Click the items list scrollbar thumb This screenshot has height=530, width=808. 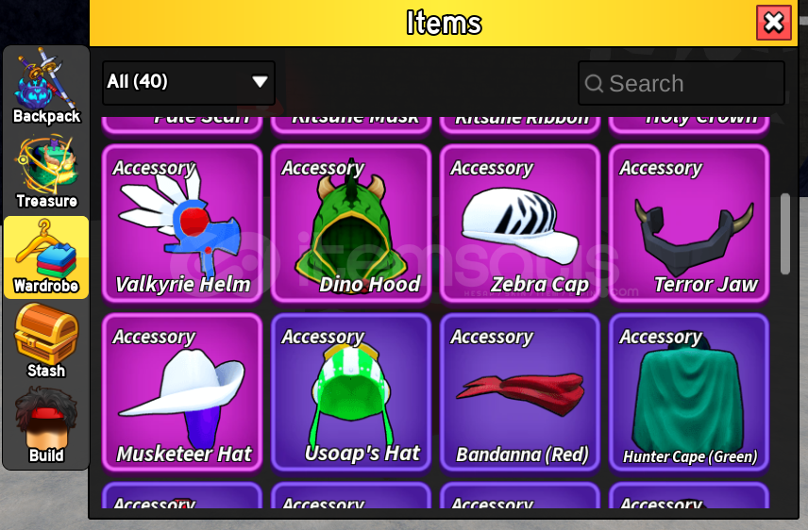785,234
